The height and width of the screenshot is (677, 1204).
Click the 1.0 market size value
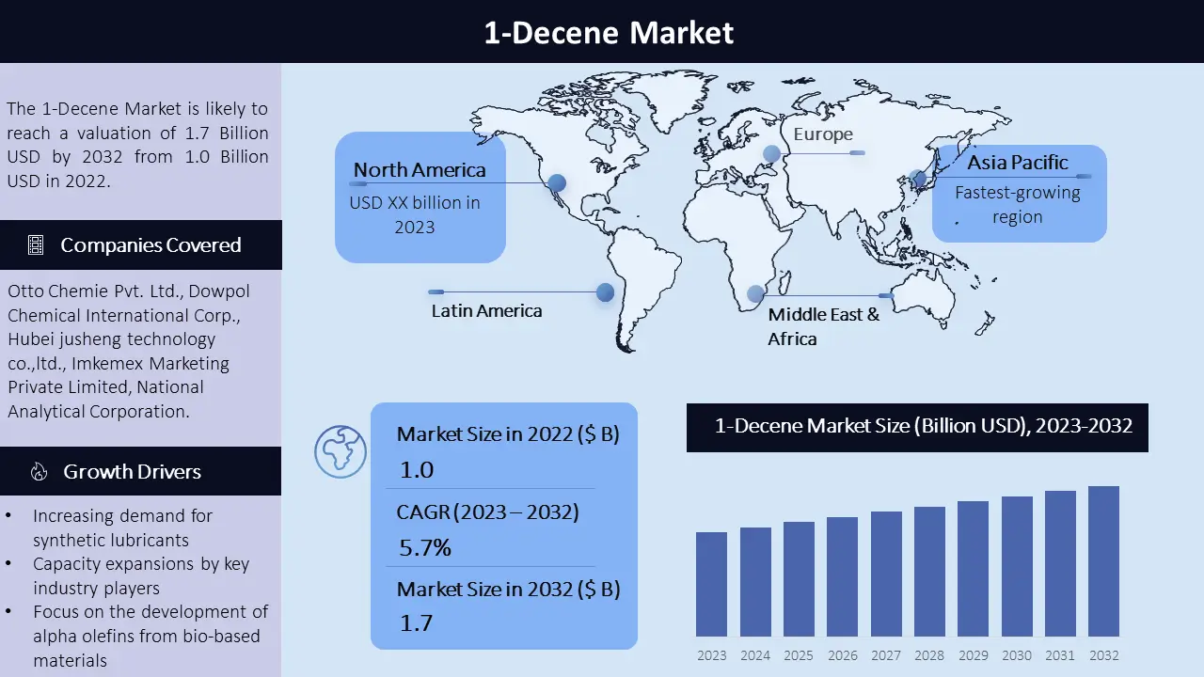pyautogui.click(x=417, y=470)
